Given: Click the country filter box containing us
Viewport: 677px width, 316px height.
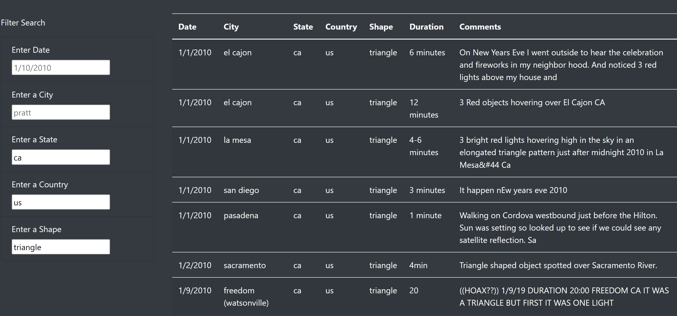Looking at the screenshot, I should click(x=61, y=202).
